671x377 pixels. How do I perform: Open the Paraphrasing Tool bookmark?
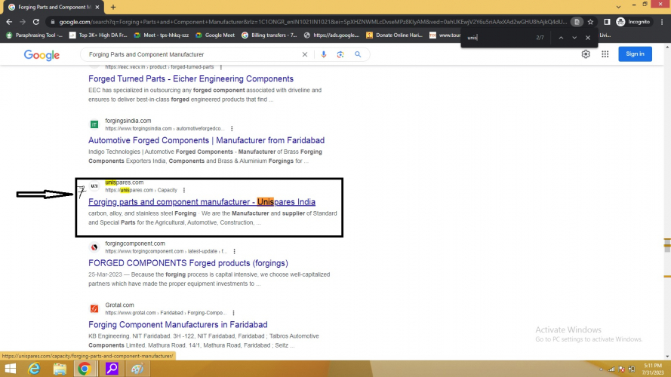pyautogui.click(x=34, y=35)
